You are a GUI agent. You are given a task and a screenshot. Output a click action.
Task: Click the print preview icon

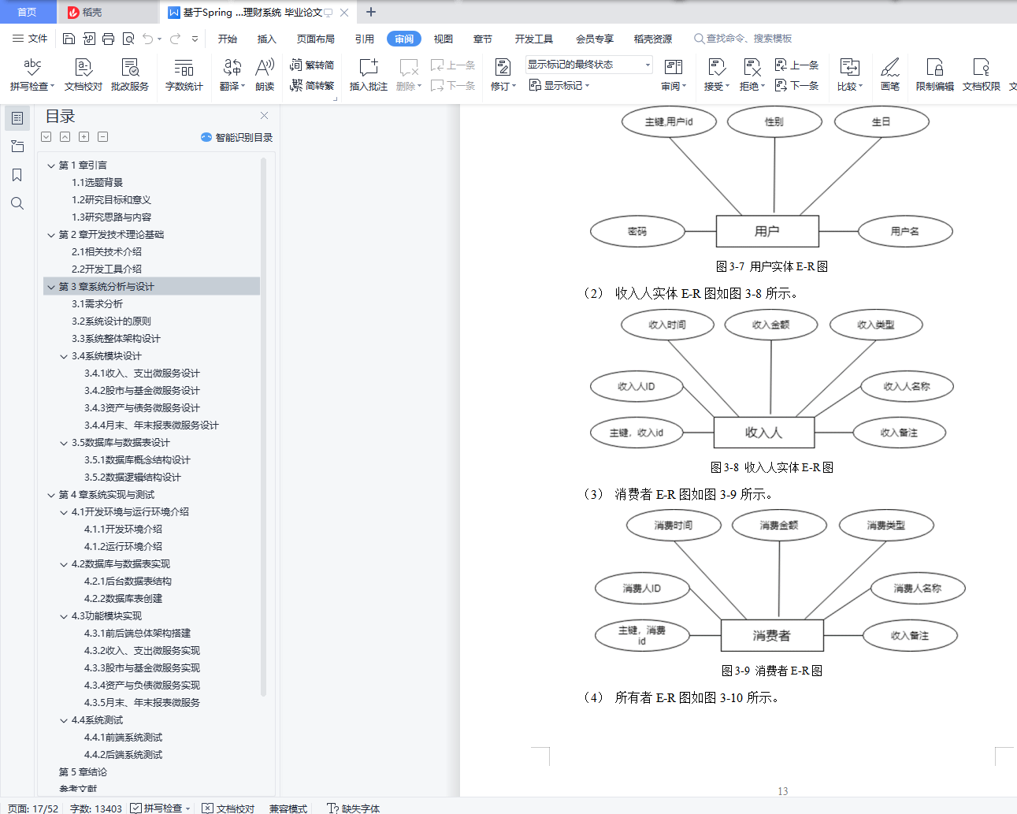pyautogui.click(x=128, y=39)
